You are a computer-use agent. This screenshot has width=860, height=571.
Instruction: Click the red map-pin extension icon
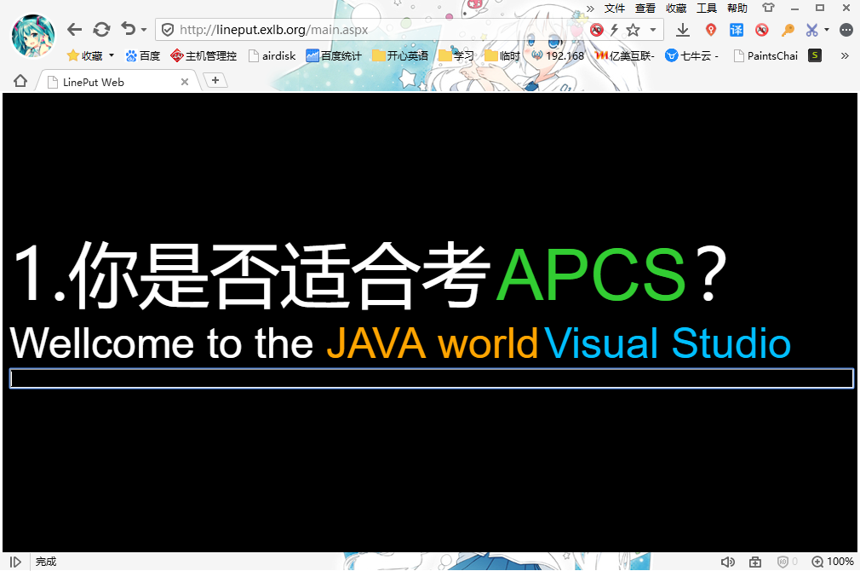pos(711,30)
